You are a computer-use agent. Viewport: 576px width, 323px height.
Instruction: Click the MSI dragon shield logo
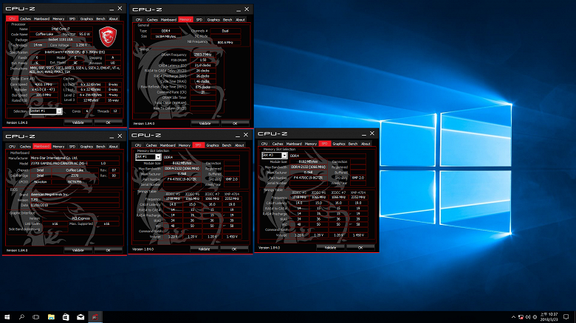point(108,35)
